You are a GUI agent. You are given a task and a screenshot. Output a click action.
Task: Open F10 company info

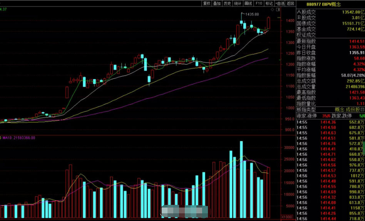tap(259, 3)
